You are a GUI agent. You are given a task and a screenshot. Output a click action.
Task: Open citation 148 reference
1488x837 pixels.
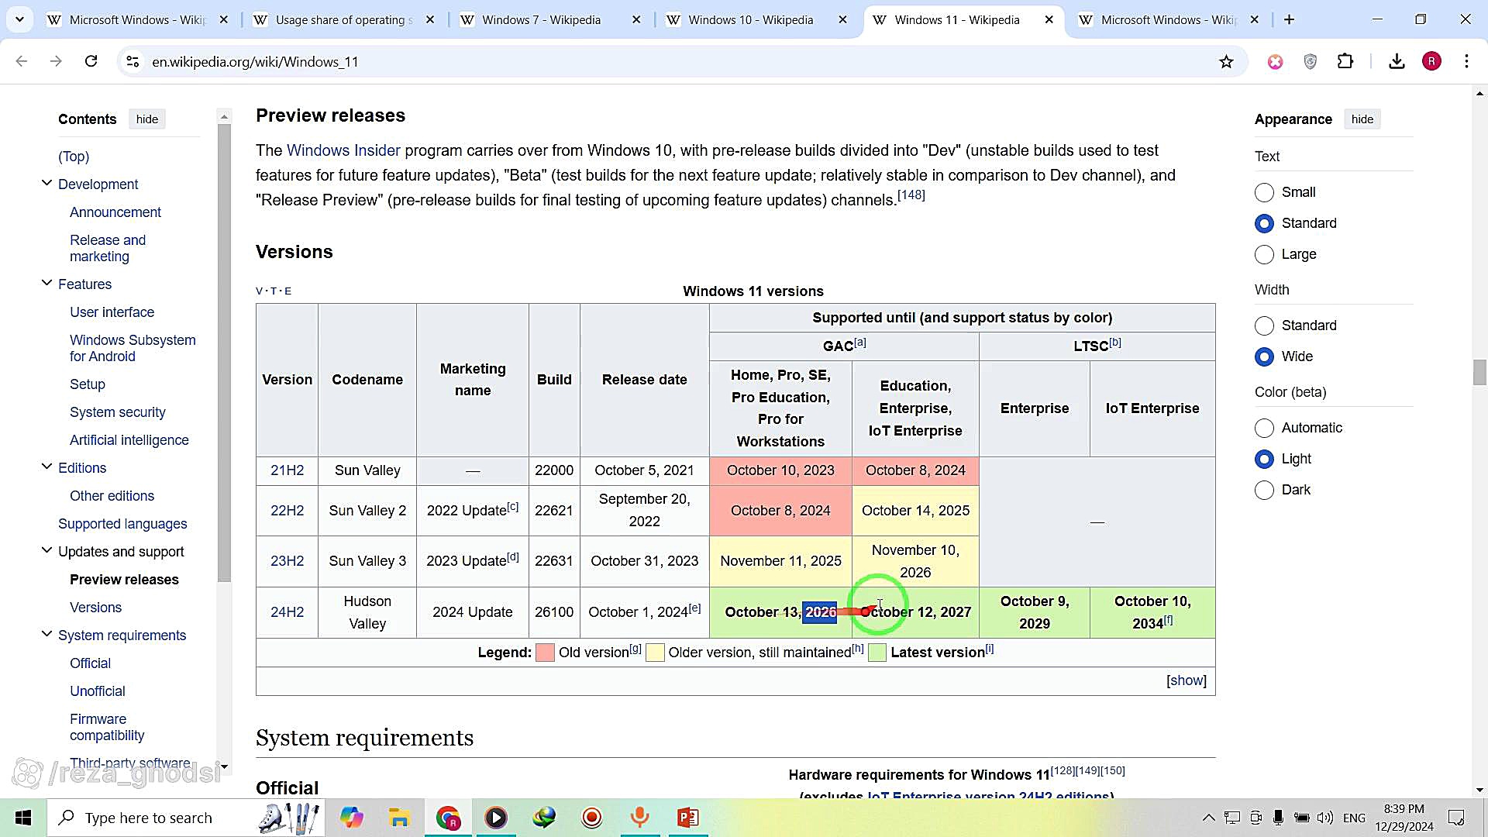tap(911, 195)
